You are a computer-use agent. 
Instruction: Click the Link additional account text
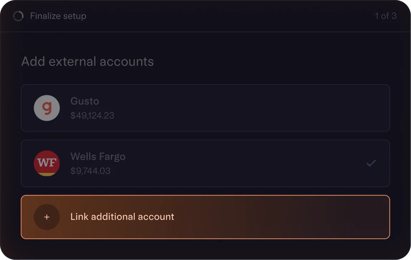[122, 217]
